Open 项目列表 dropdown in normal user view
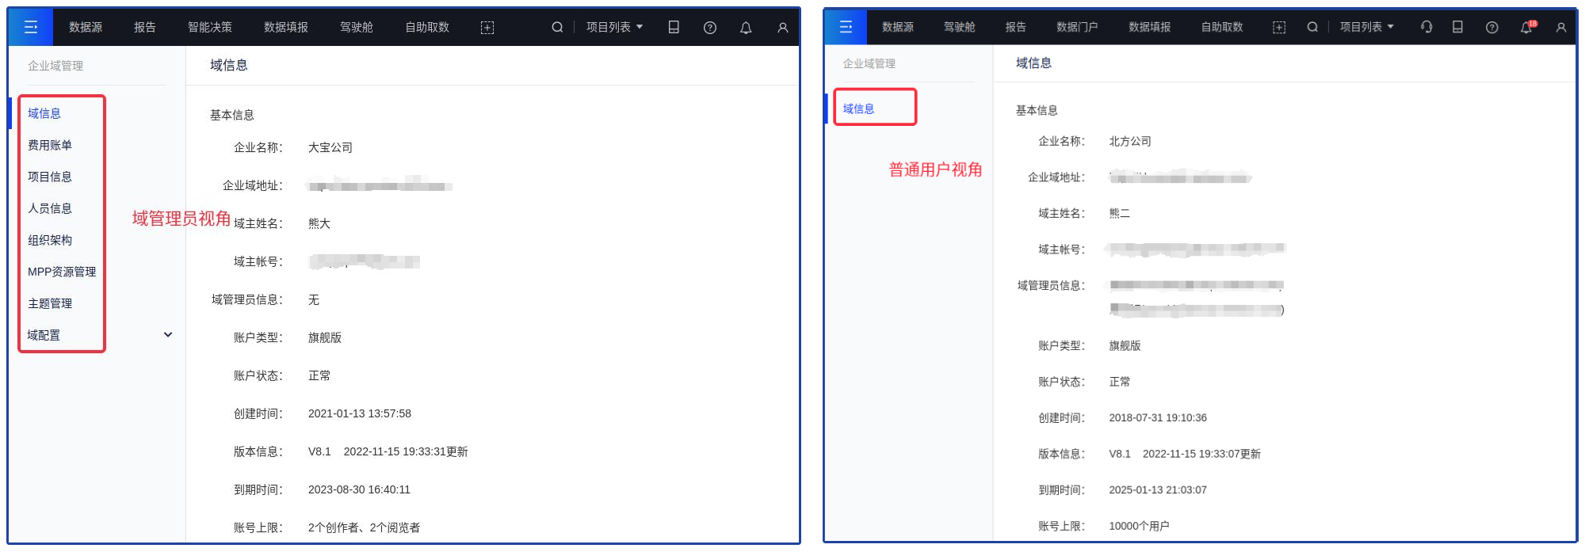The height and width of the screenshot is (552, 1585). pos(1366,27)
